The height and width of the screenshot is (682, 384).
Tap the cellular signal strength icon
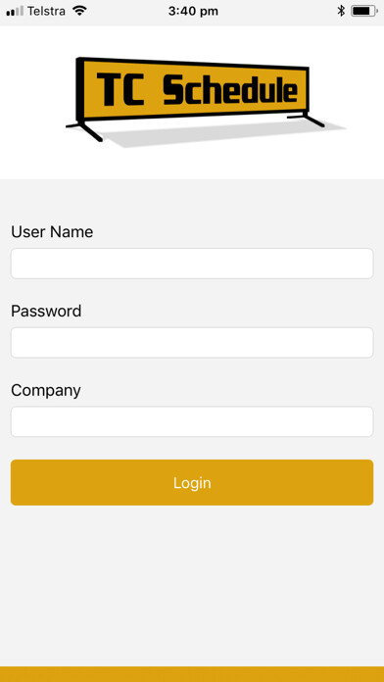(x=15, y=12)
